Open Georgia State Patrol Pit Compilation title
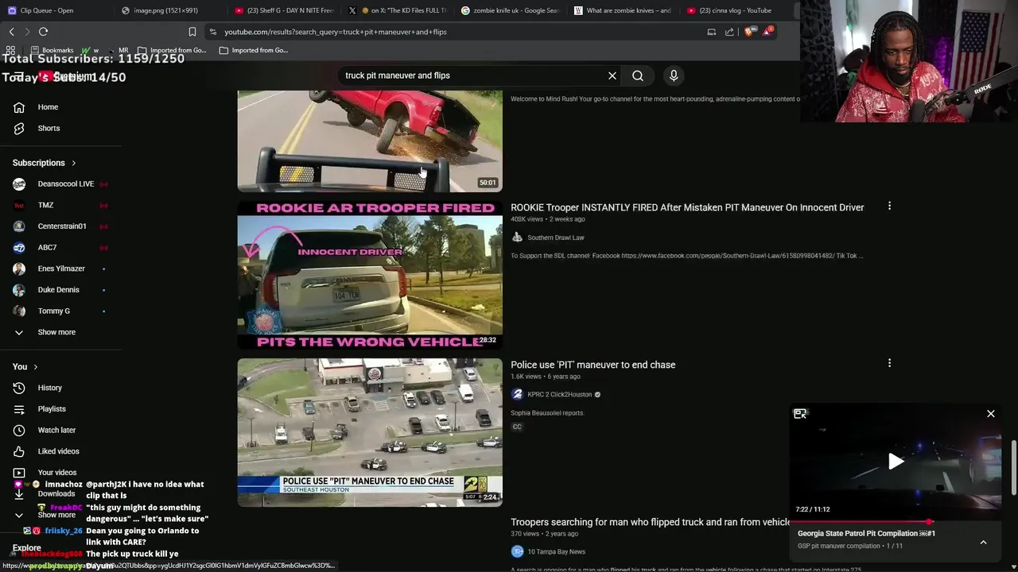Image resolution: width=1018 pixels, height=572 pixels. pyautogui.click(x=866, y=534)
